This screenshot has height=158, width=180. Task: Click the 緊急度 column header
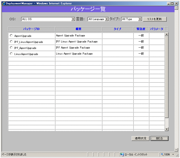coord(141,29)
